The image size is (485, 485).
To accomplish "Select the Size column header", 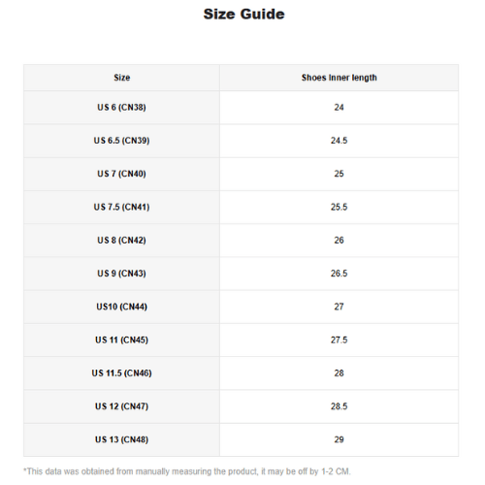I will coord(121,78).
